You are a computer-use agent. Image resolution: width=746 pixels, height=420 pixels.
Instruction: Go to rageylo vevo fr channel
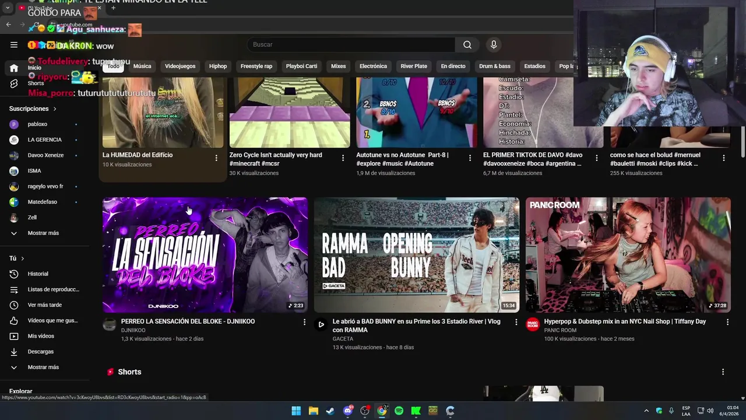point(45,187)
